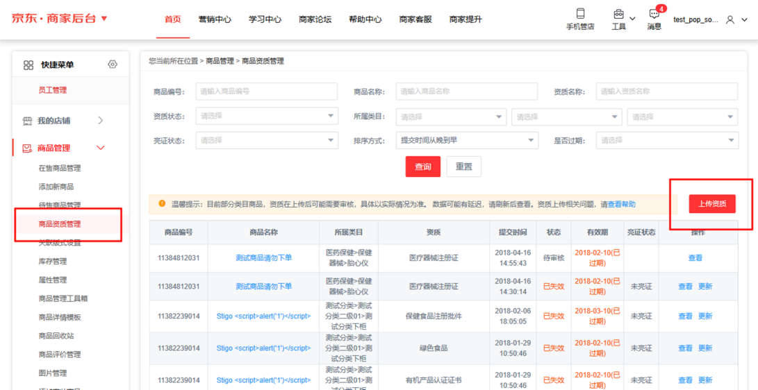Open the 资质状态 dropdown
Screen dimensions: 758x390
point(267,116)
